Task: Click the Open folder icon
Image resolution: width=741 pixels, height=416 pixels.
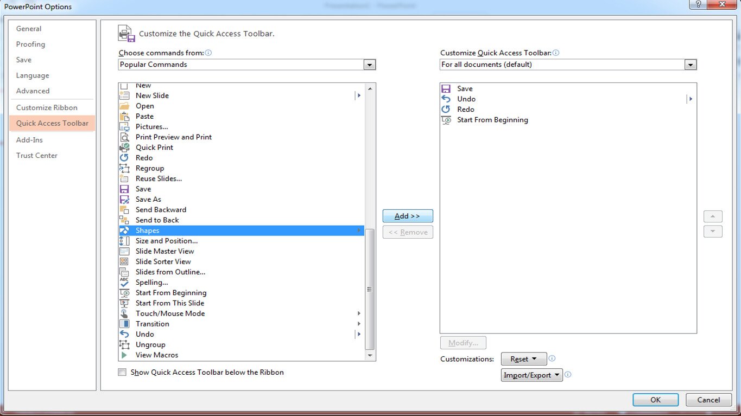Action: click(124, 106)
